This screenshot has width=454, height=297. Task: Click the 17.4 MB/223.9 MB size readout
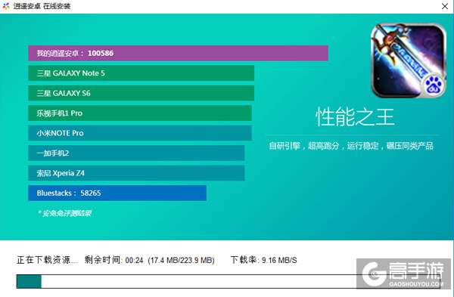tap(182, 260)
